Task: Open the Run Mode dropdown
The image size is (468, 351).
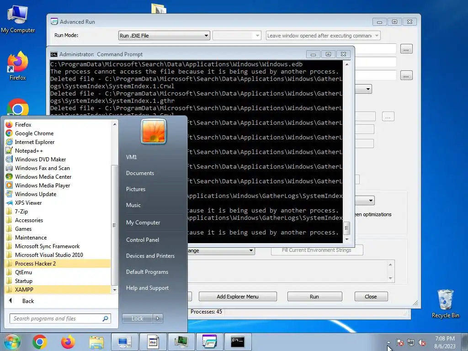Action: pos(164,36)
